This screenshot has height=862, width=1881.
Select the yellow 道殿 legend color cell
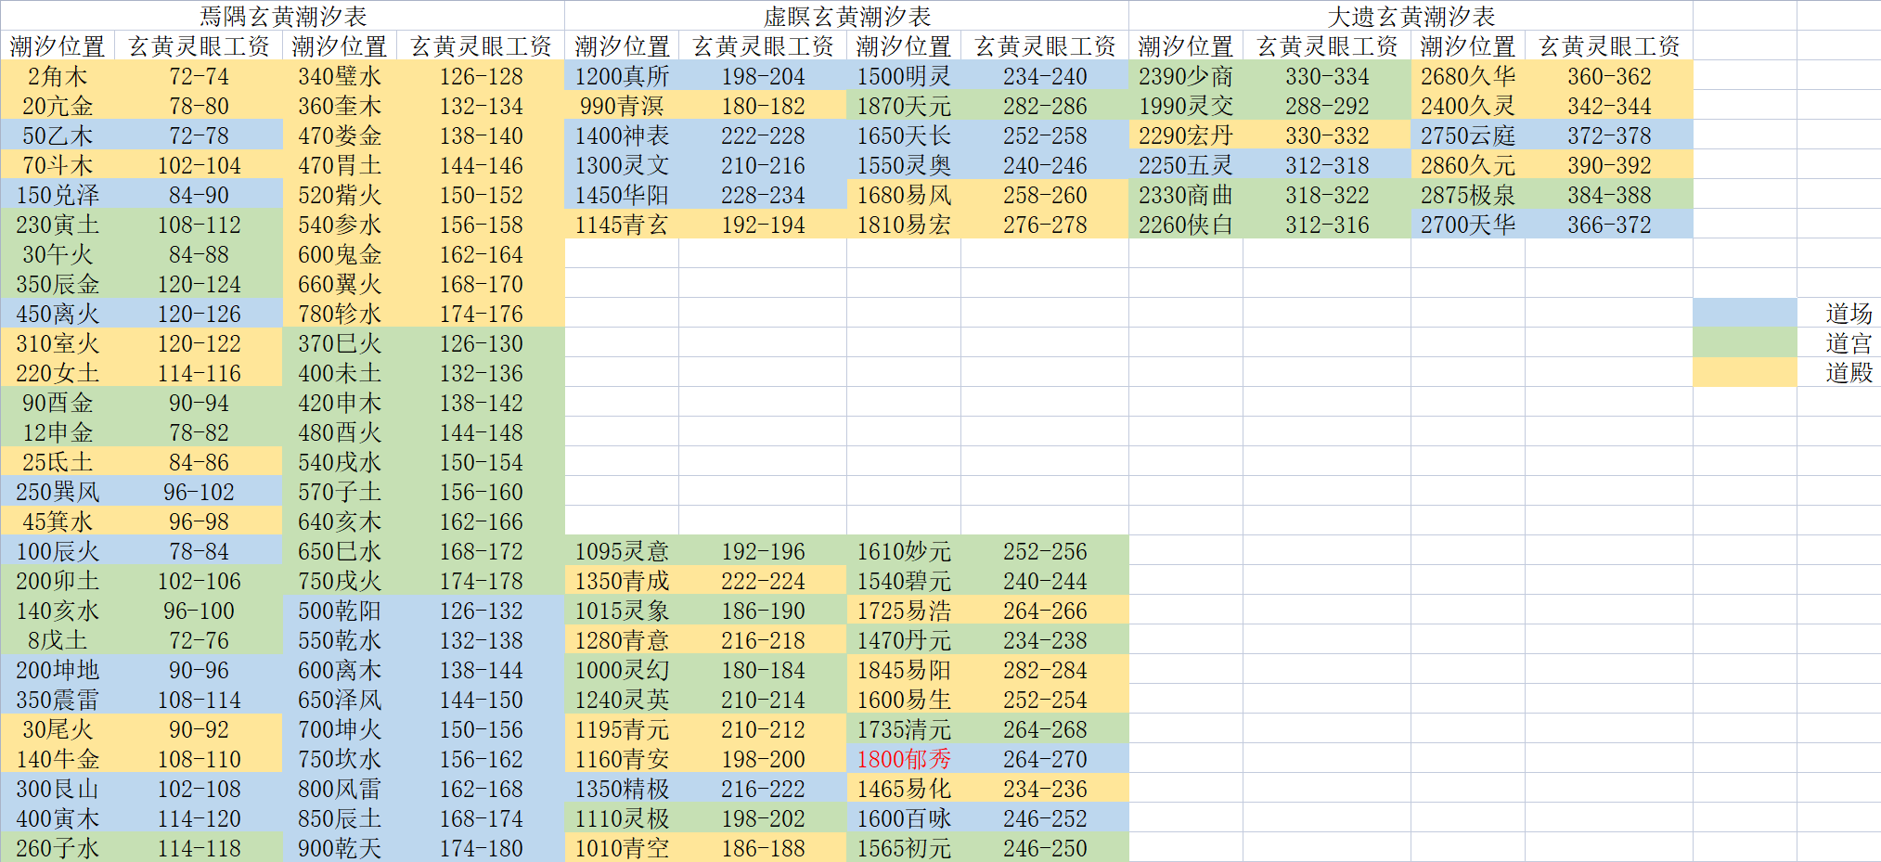point(1745,372)
